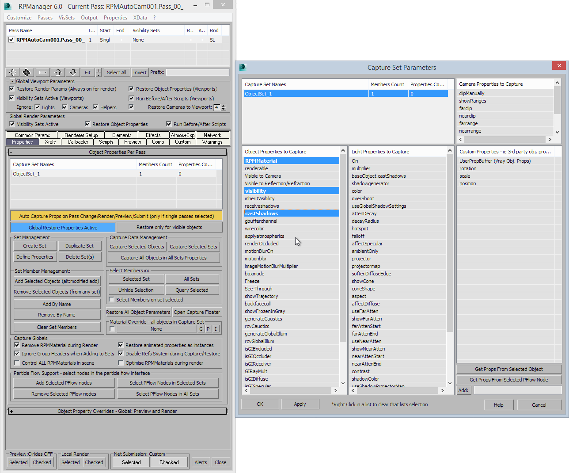
Task: Click the Add custom property text field
Action: click(517, 390)
